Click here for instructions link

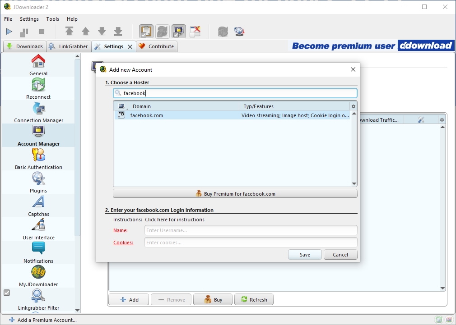(x=174, y=220)
